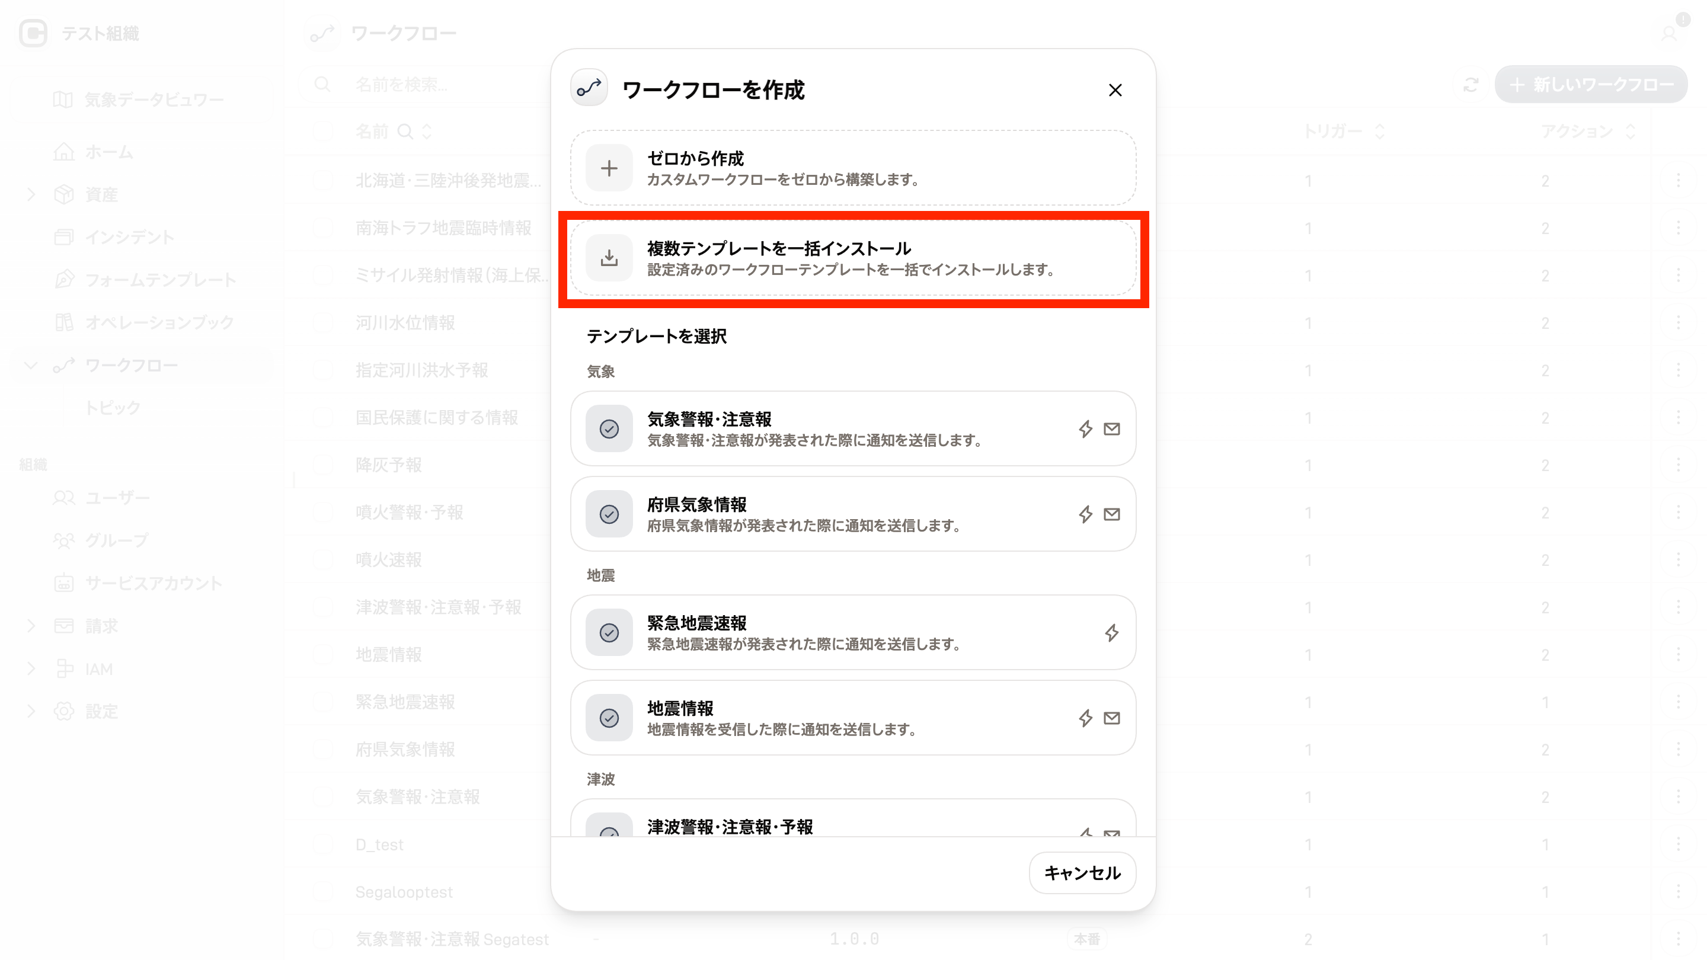Image resolution: width=1707 pixels, height=960 pixels.
Task: Click the download icon for 一括インストール
Action: [609, 258]
